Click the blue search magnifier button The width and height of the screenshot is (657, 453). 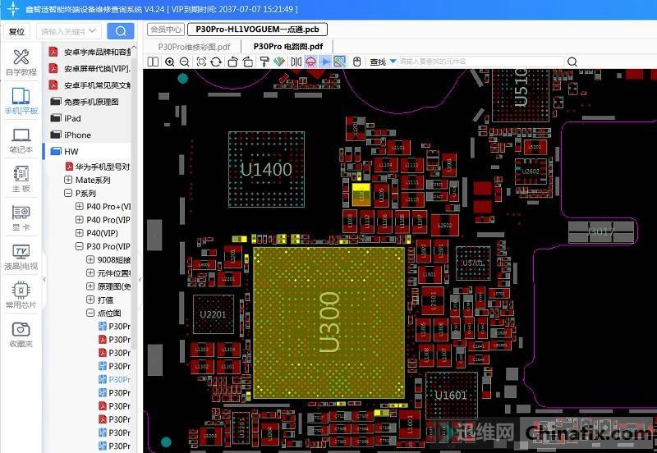[121, 31]
